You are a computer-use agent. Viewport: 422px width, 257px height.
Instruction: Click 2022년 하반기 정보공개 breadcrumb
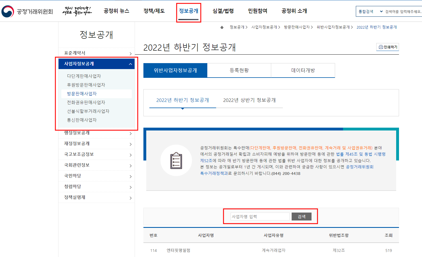[377, 27]
